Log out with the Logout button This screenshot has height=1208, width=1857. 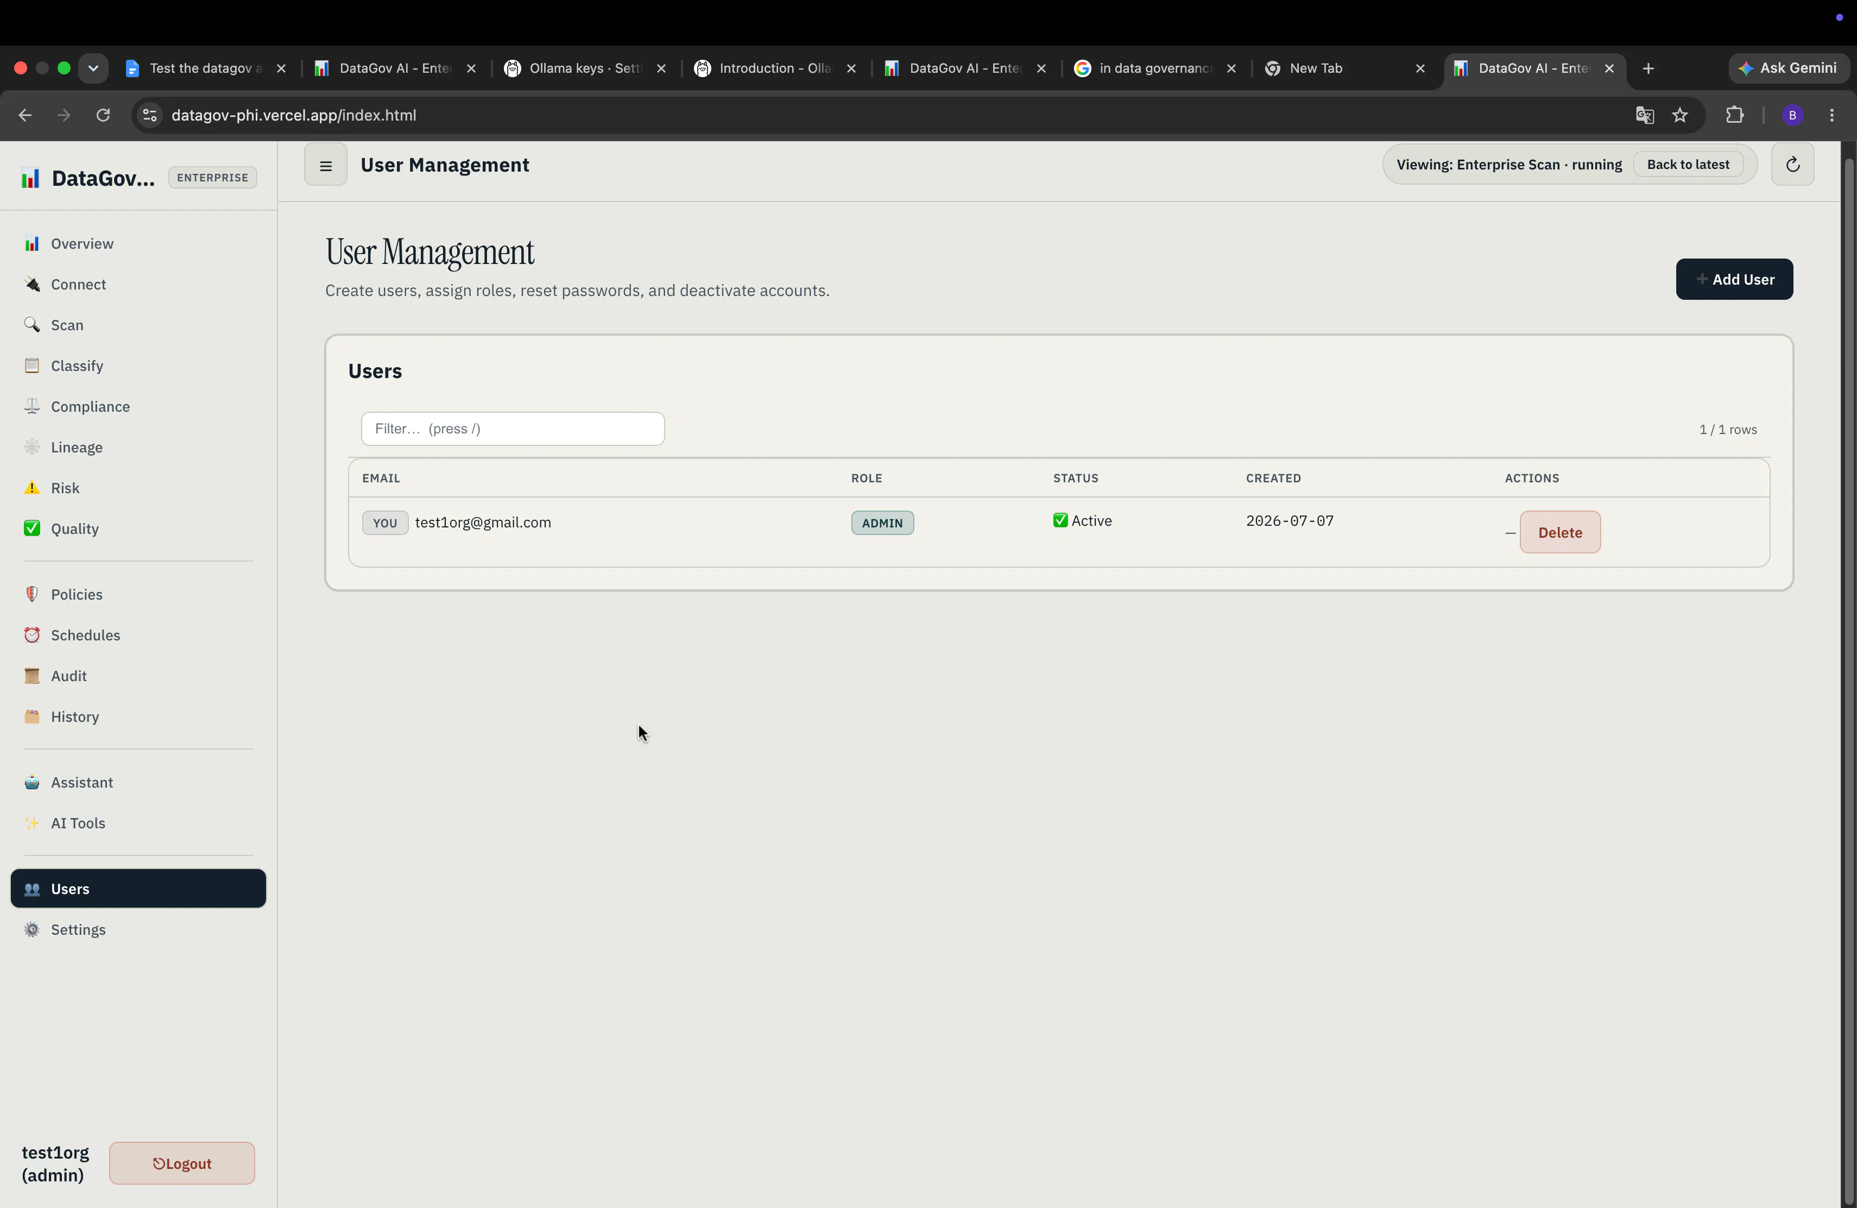tap(182, 1163)
